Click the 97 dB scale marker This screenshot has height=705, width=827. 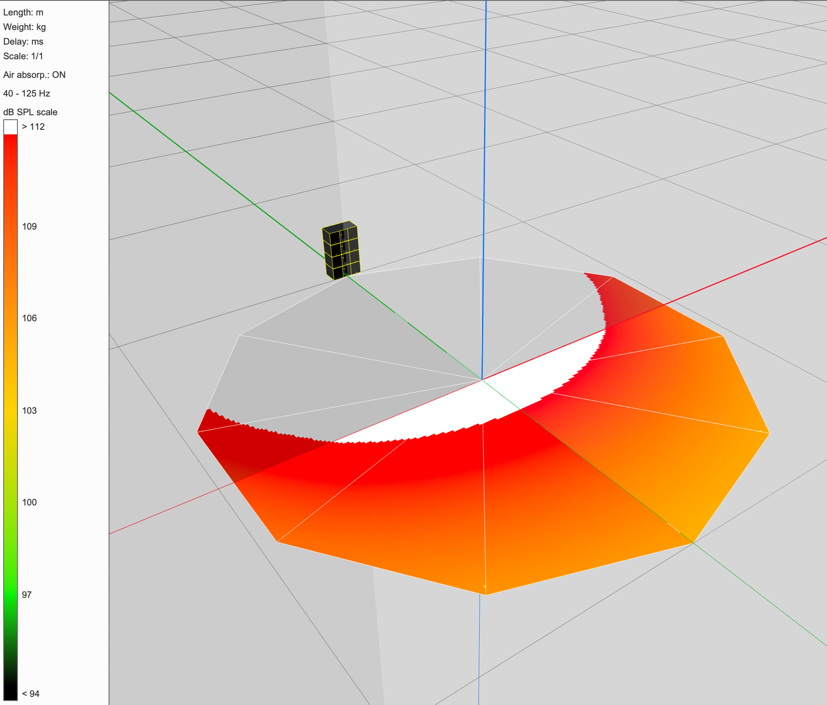pos(27,595)
